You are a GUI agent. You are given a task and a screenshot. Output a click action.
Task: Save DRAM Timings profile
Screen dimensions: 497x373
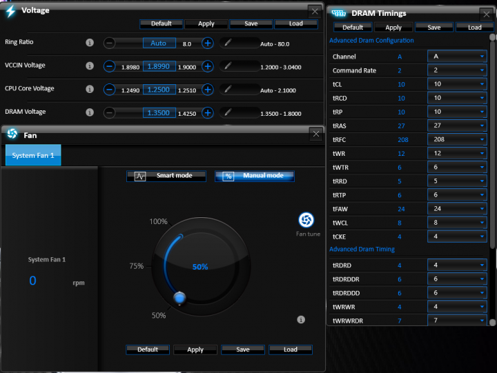click(x=434, y=28)
